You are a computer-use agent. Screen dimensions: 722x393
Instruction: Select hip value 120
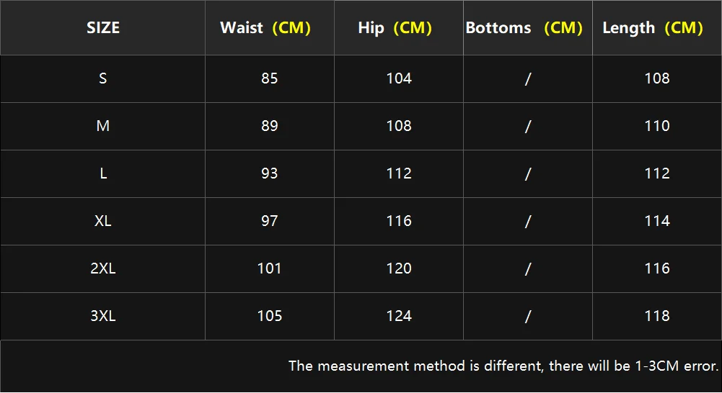tap(399, 268)
